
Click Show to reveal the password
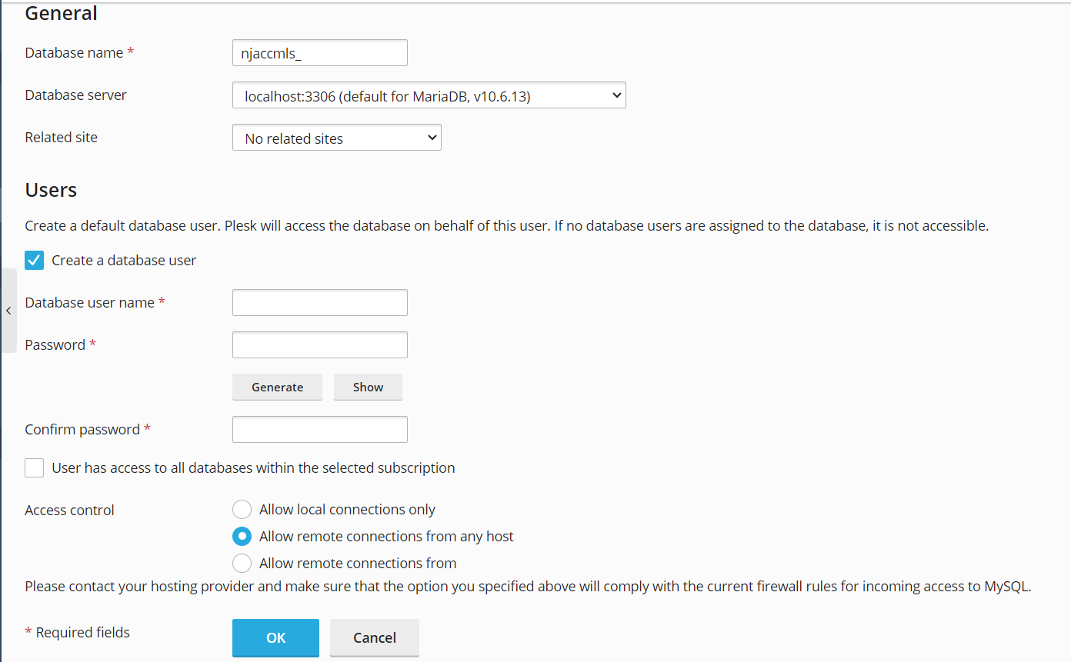tap(368, 388)
